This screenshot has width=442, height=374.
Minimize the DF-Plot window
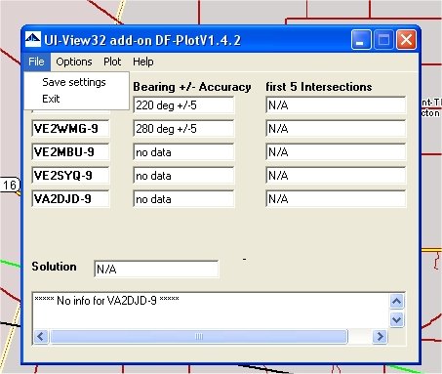point(361,40)
